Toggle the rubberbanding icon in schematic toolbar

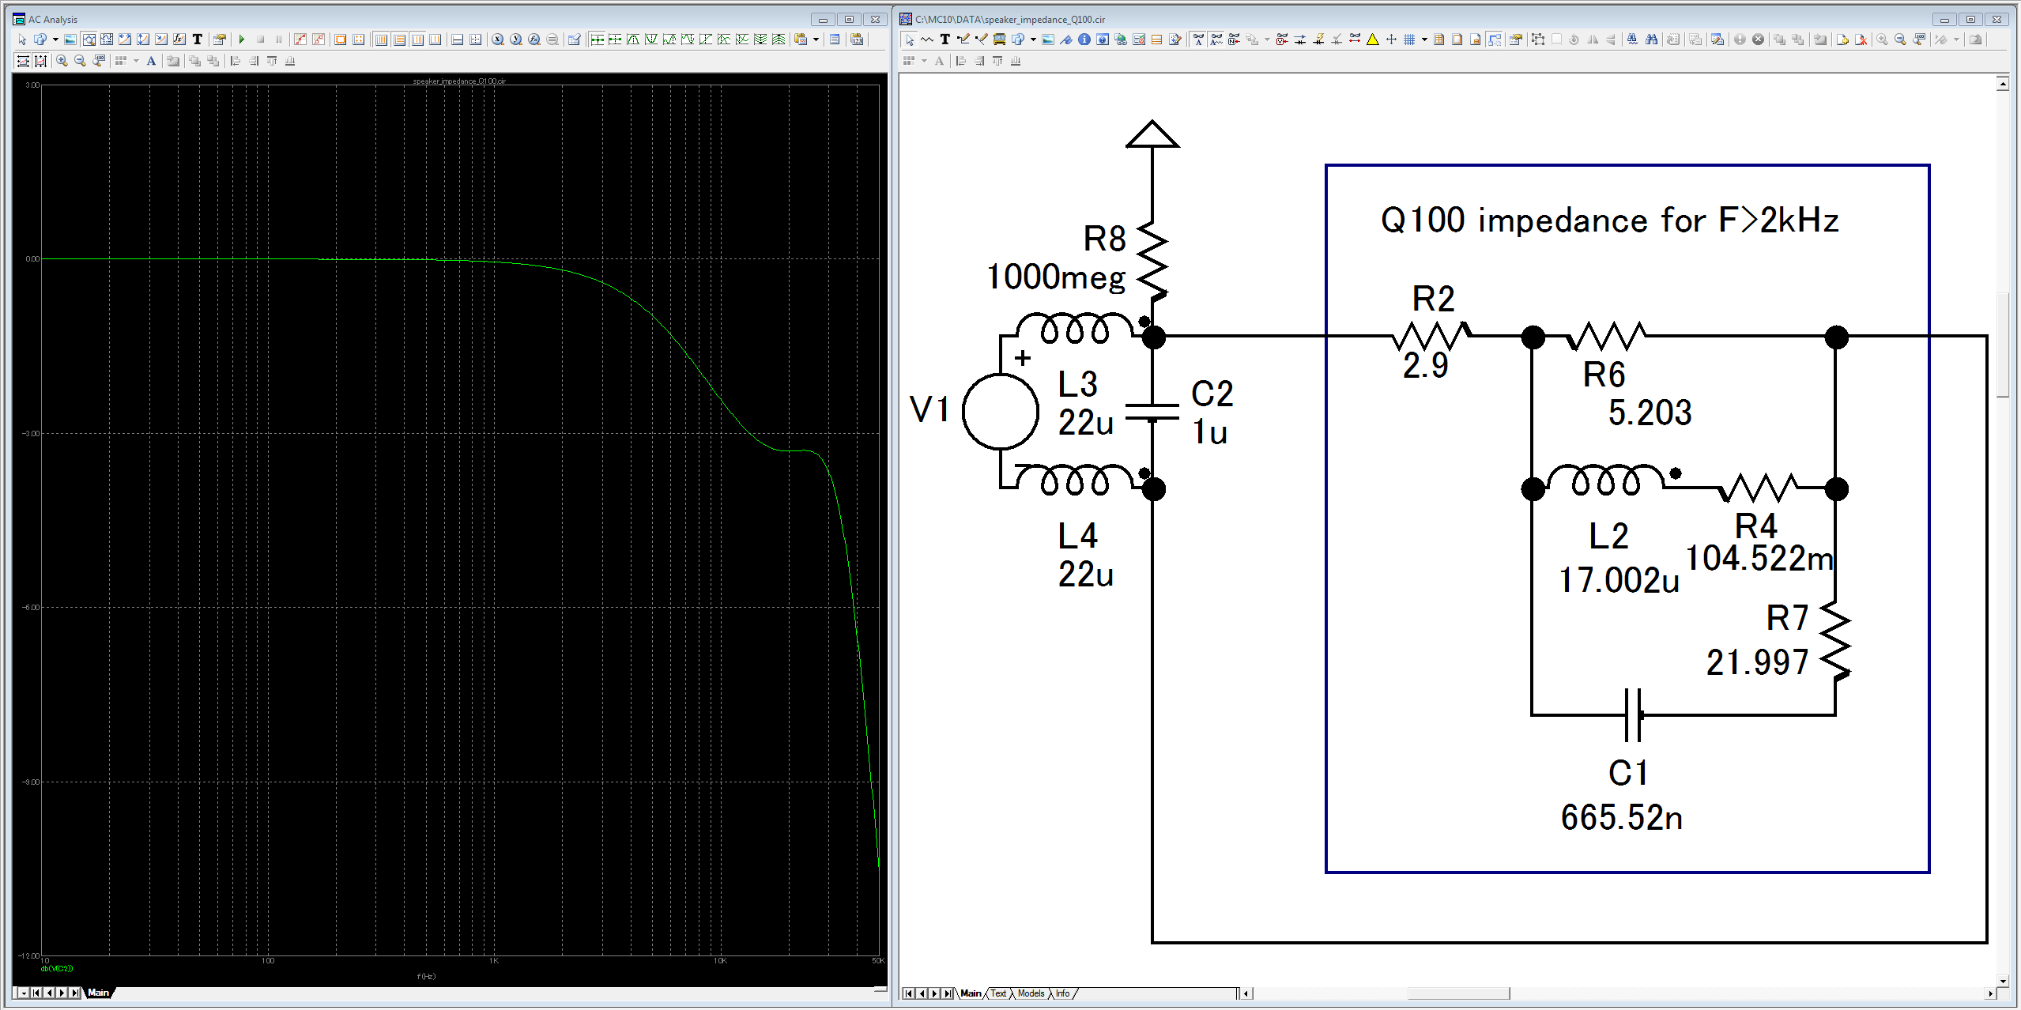tap(1494, 40)
